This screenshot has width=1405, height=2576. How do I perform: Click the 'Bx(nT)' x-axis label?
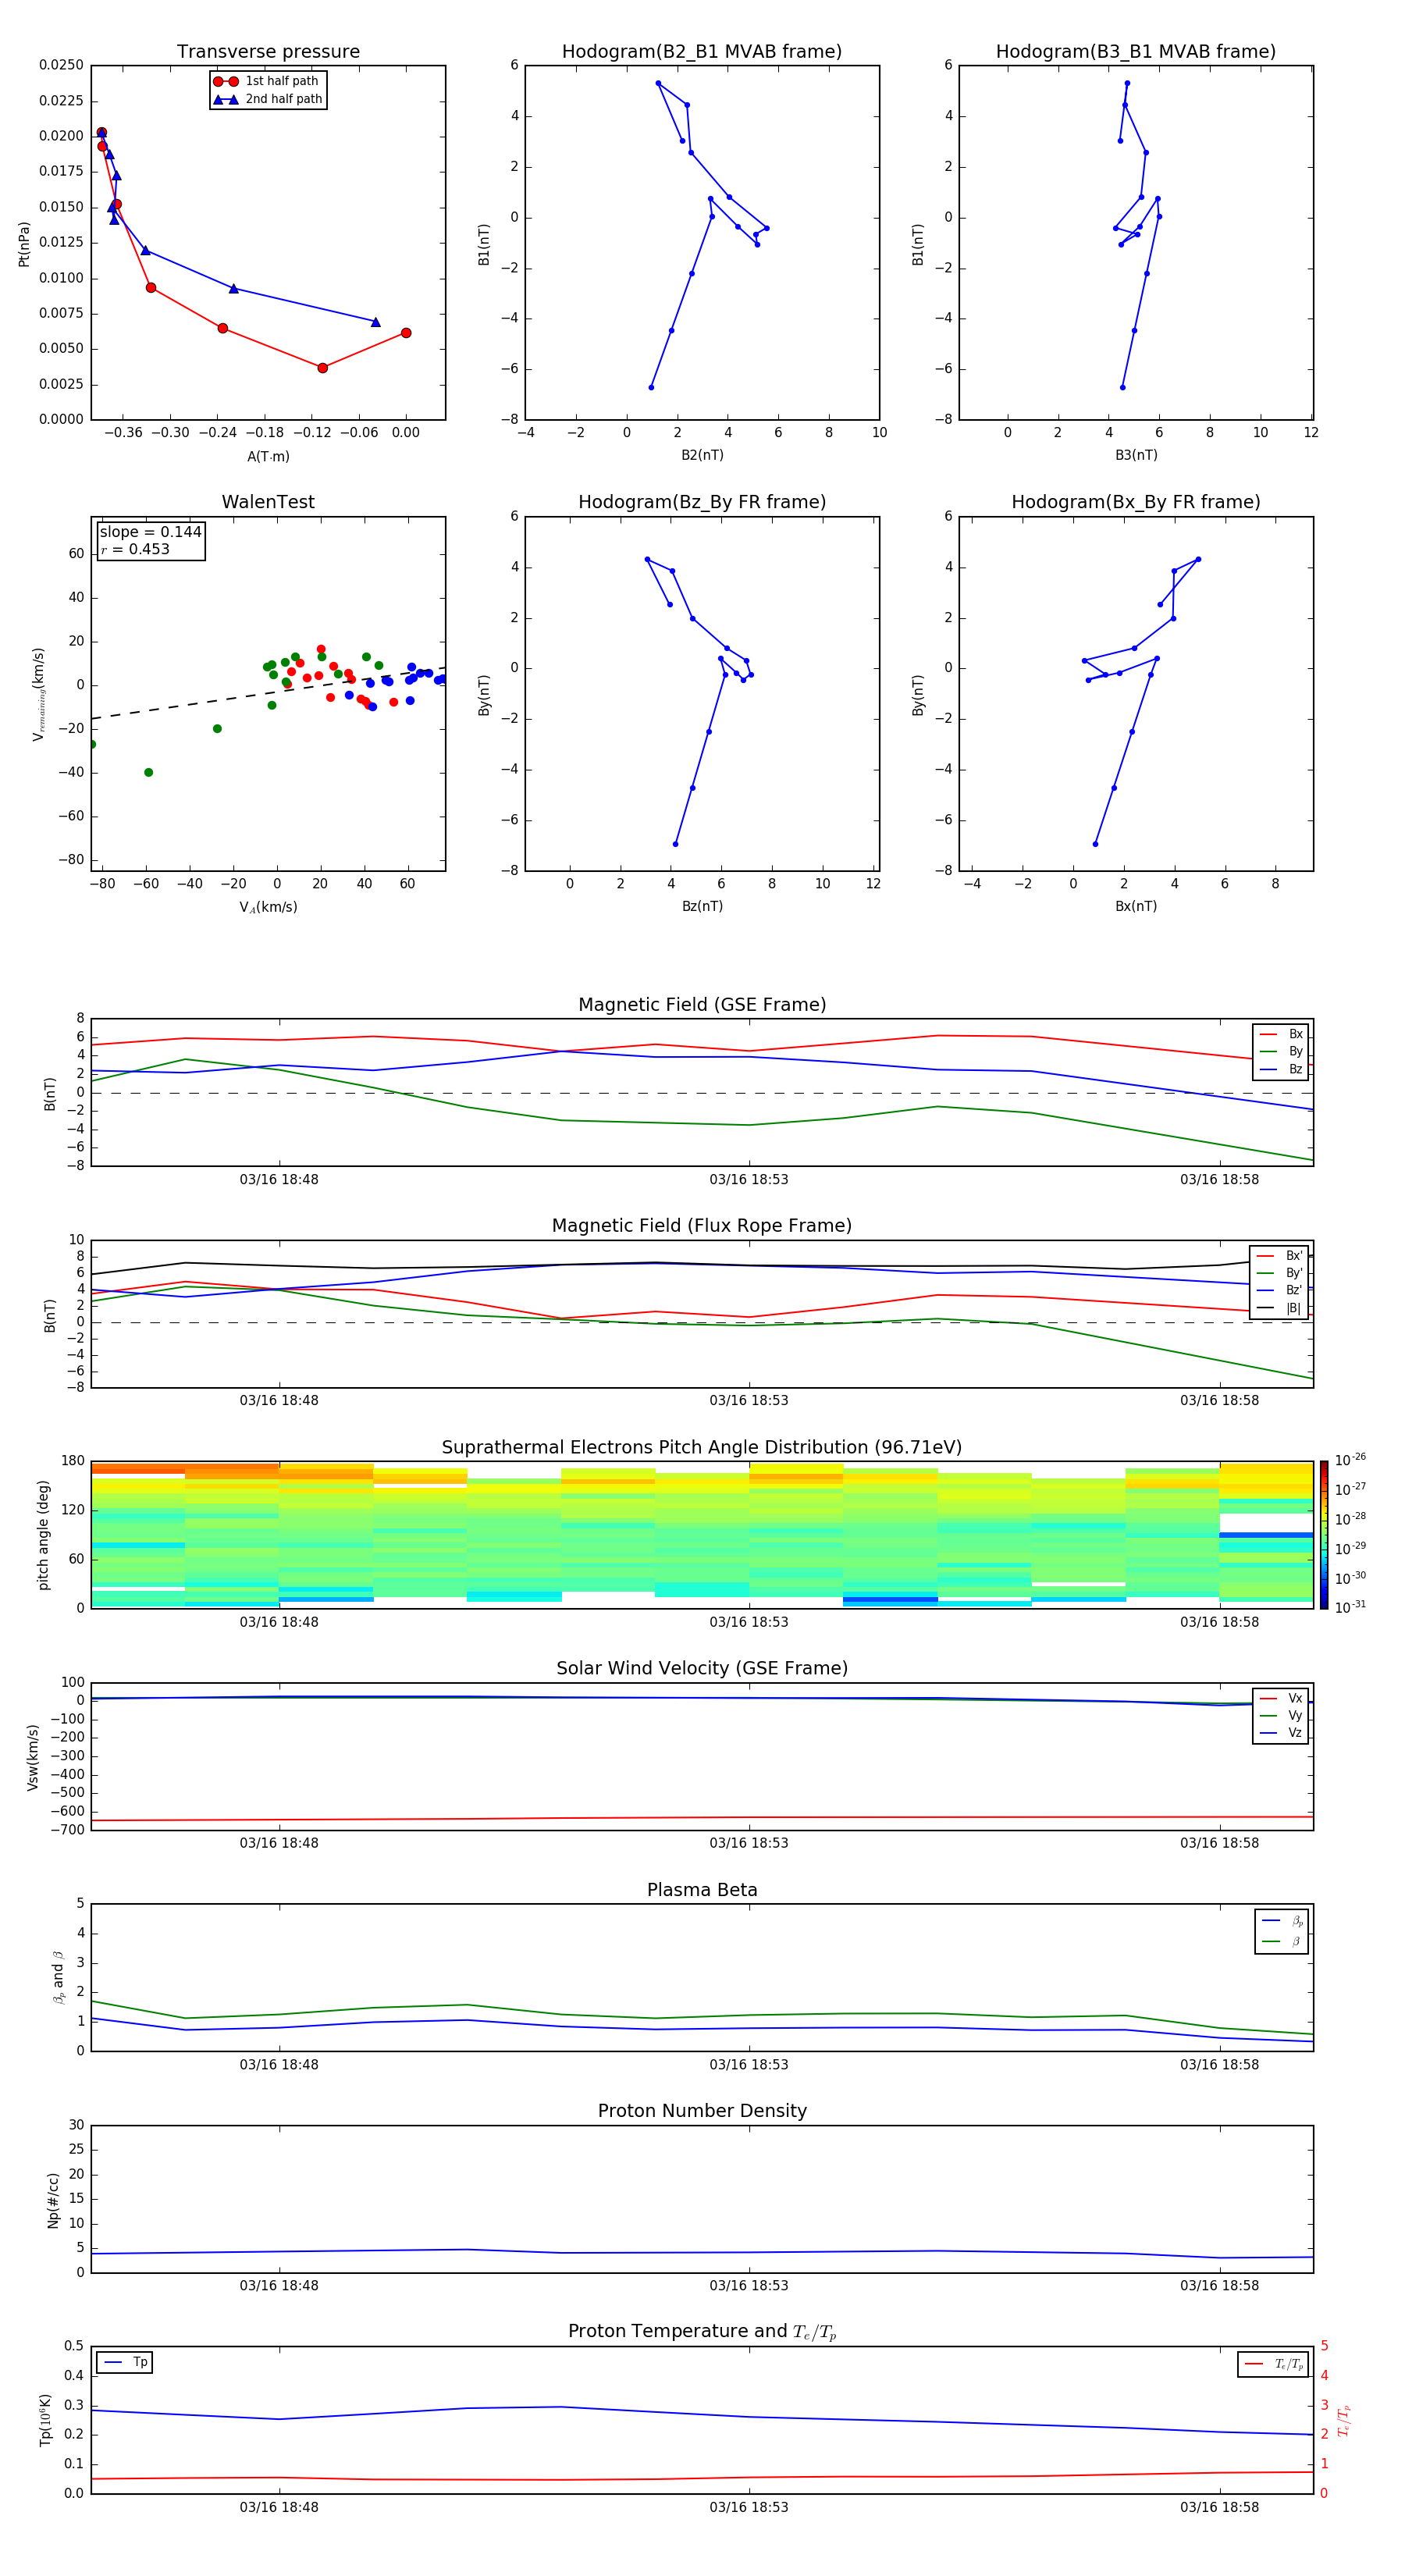[1136, 906]
